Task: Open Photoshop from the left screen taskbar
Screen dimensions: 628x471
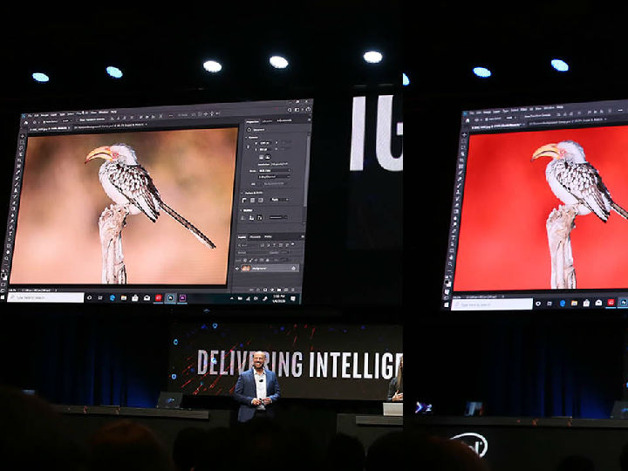Action: click(171, 297)
